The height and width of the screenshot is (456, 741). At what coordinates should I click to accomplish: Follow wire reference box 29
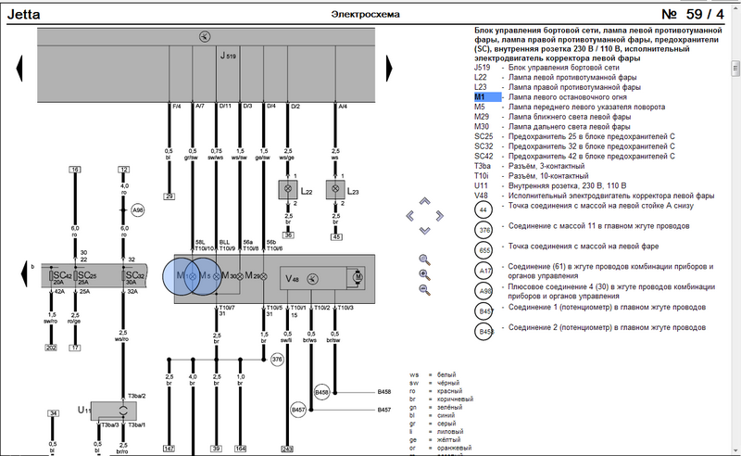170,196
